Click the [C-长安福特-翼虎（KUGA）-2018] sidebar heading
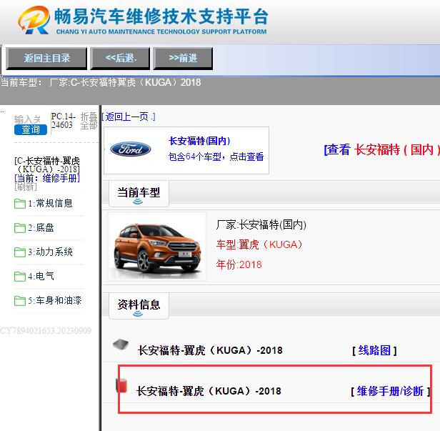 47,165
